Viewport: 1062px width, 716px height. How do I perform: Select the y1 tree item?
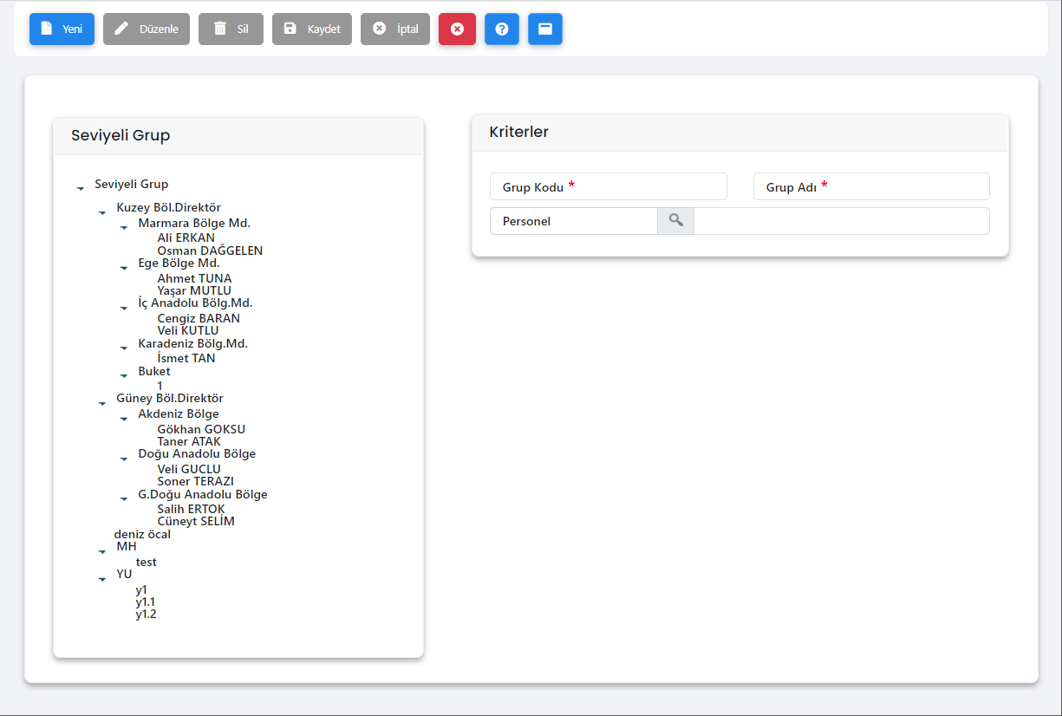(x=141, y=589)
